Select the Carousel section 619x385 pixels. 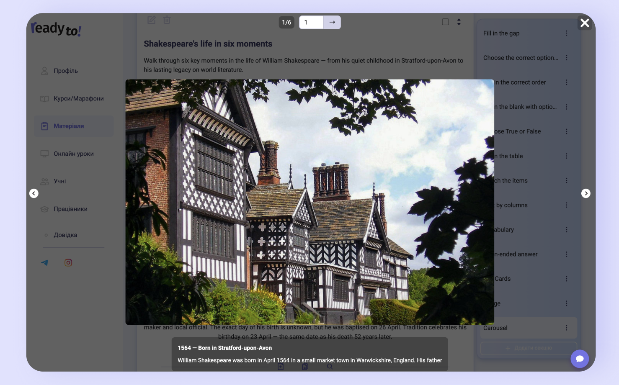(529, 328)
